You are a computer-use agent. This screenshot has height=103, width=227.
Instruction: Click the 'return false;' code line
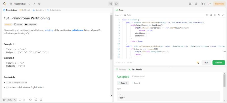tap(146, 31)
